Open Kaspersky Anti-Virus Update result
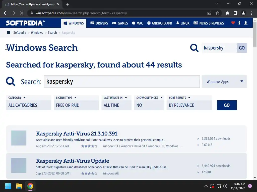The image size is (257, 192). coord(73,161)
